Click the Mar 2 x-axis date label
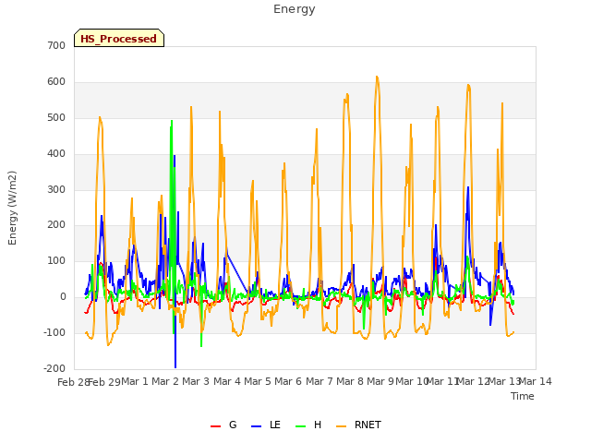This screenshot has width=591, height=443. 165,381
